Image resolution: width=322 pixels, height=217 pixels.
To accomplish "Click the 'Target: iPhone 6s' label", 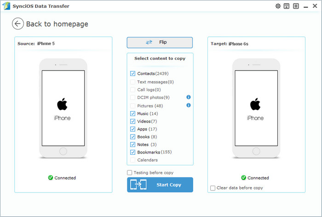I will pyautogui.click(x=230, y=44).
